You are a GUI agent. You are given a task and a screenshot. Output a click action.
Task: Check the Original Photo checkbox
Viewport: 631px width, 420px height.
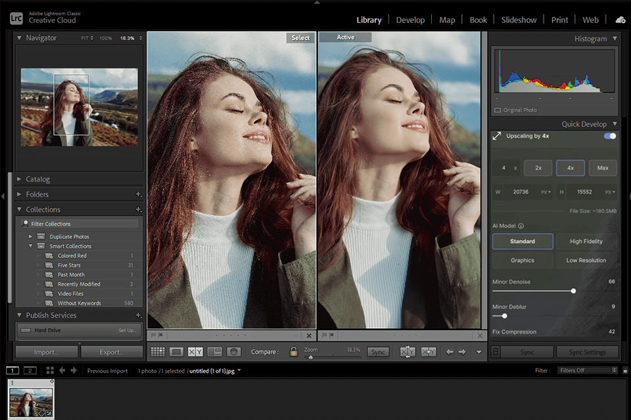(x=498, y=110)
